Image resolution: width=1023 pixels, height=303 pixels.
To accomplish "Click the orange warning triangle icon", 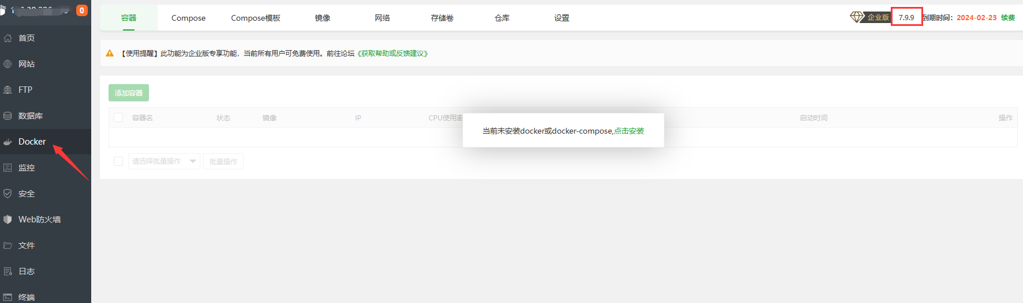I will (110, 53).
